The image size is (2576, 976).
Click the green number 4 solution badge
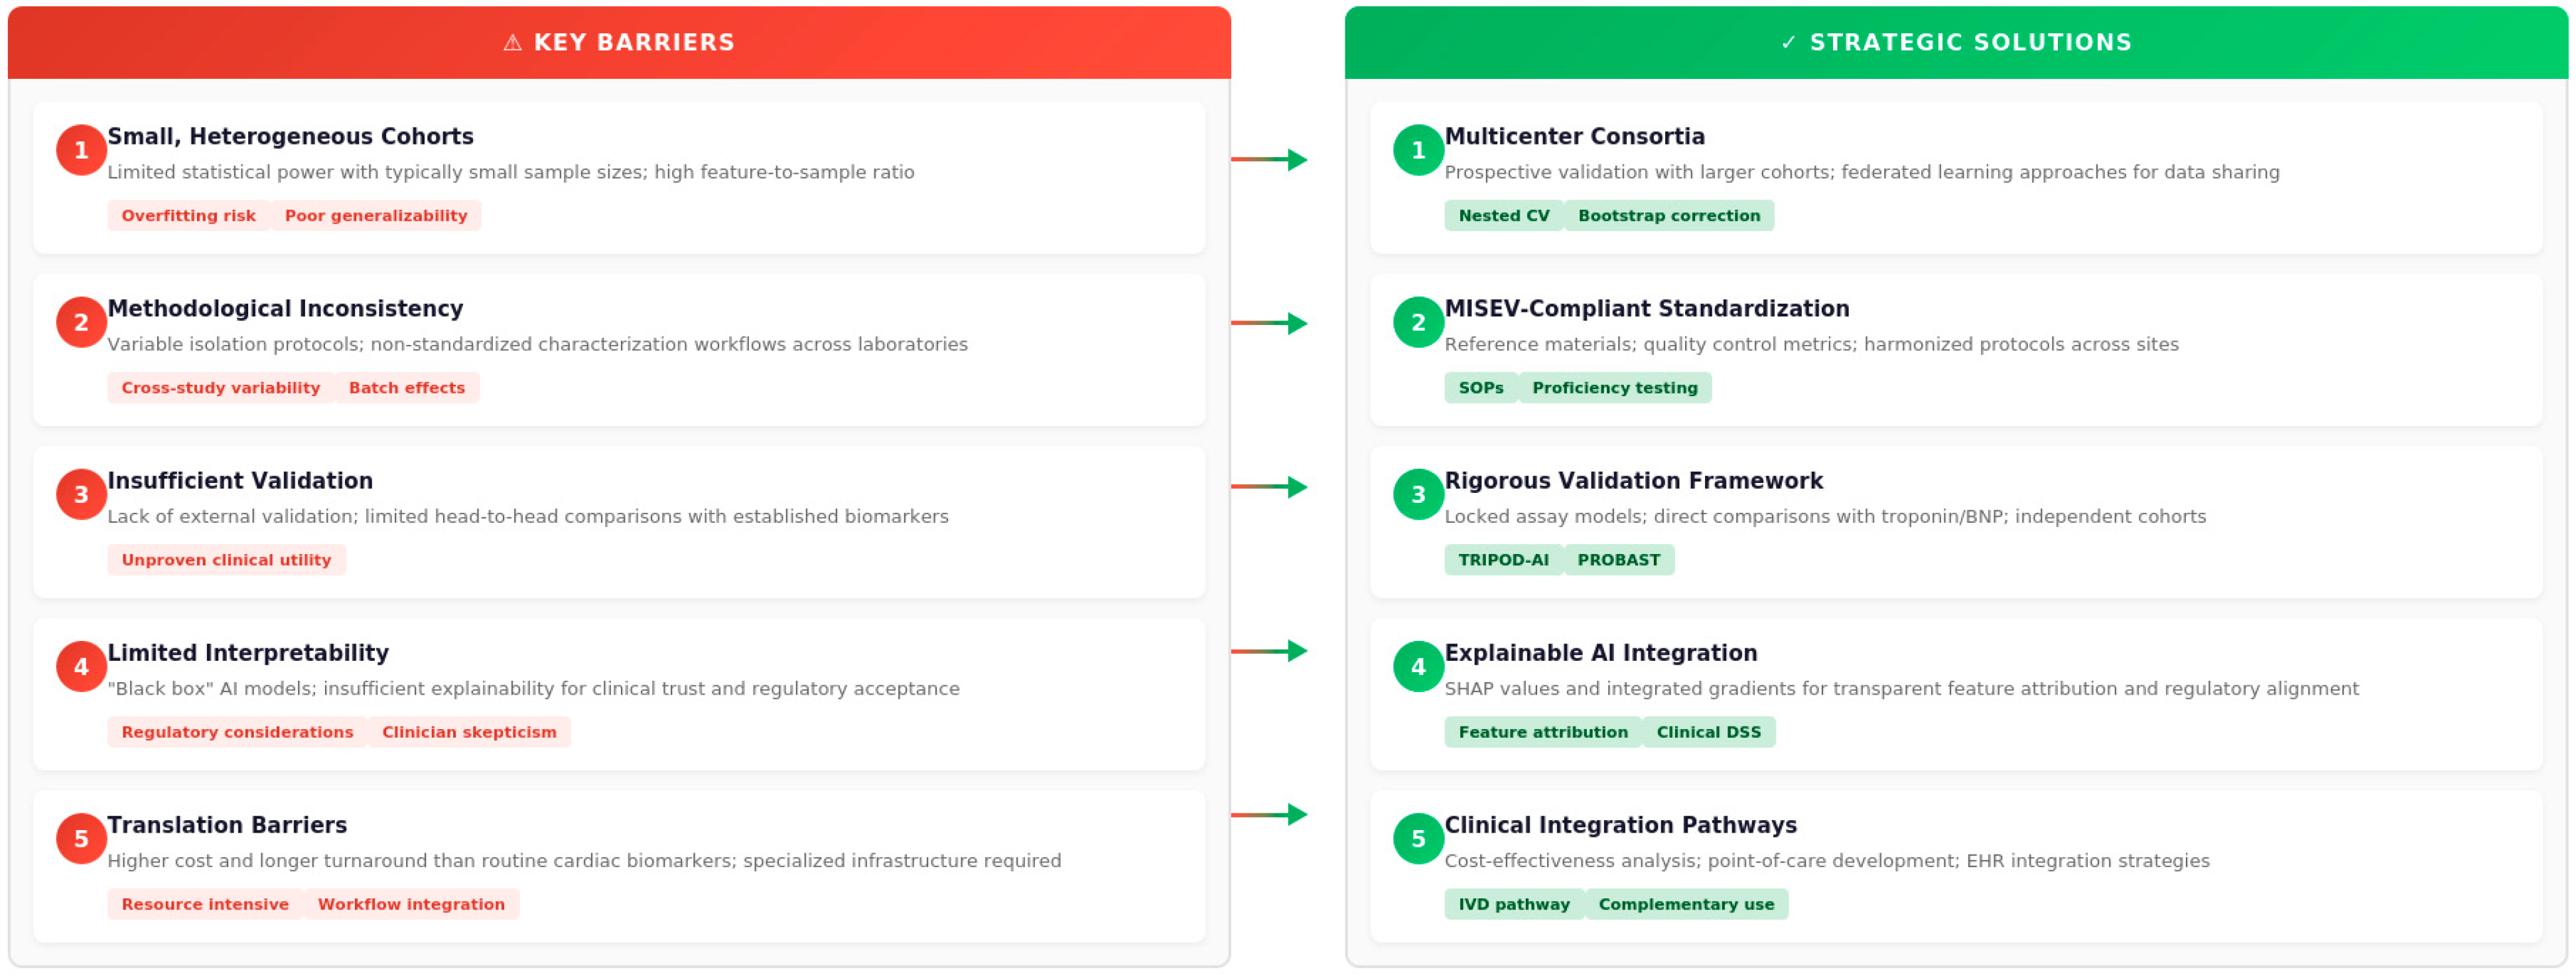[x=1418, y=666]
